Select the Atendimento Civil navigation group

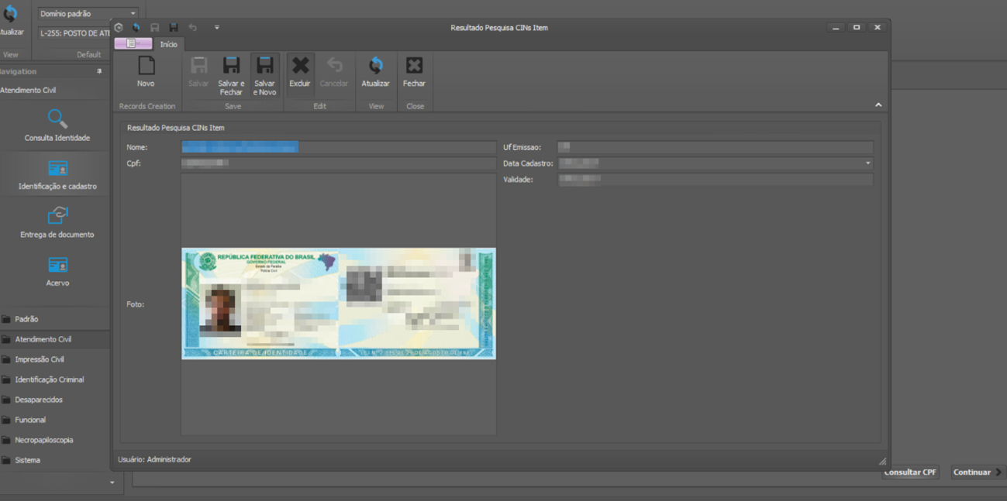(x=55, y=339)
